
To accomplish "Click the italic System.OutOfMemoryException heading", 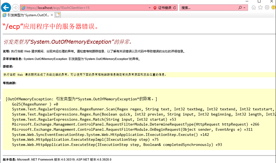I will coord(68,42).
